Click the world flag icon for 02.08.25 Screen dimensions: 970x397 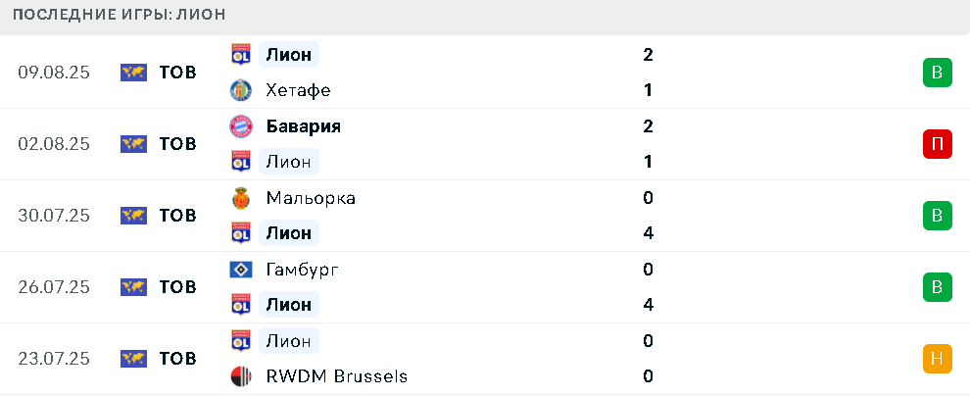click(x=133, y=144)
